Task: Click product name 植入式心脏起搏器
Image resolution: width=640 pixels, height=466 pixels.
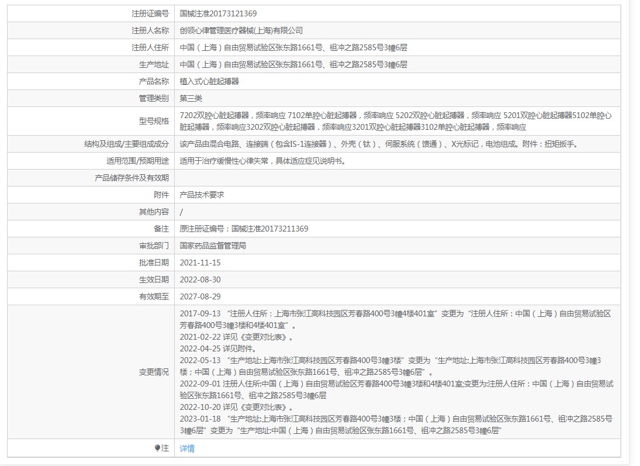Action: click(209, 82)
